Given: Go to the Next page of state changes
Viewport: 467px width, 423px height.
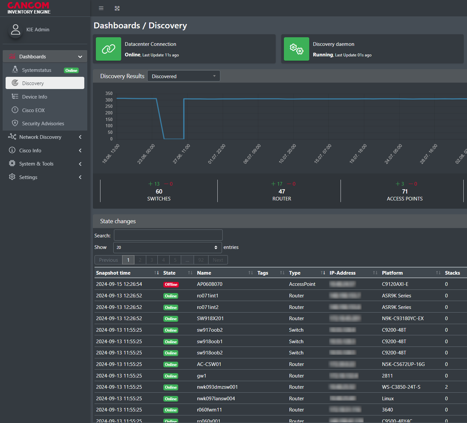Looking at the screenshot, I should click(218, 260).
